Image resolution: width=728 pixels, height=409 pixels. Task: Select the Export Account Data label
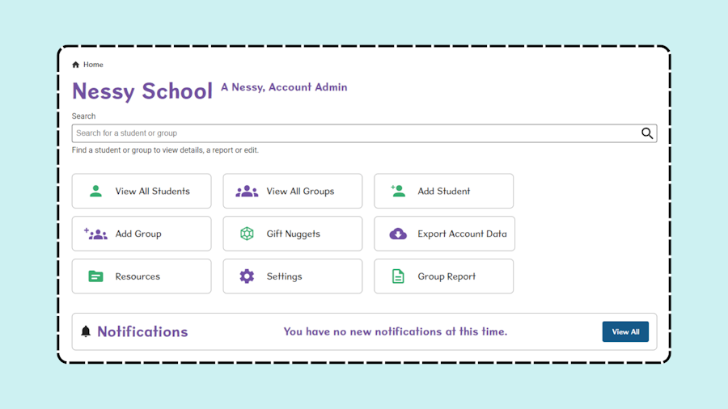coord(462,234)
